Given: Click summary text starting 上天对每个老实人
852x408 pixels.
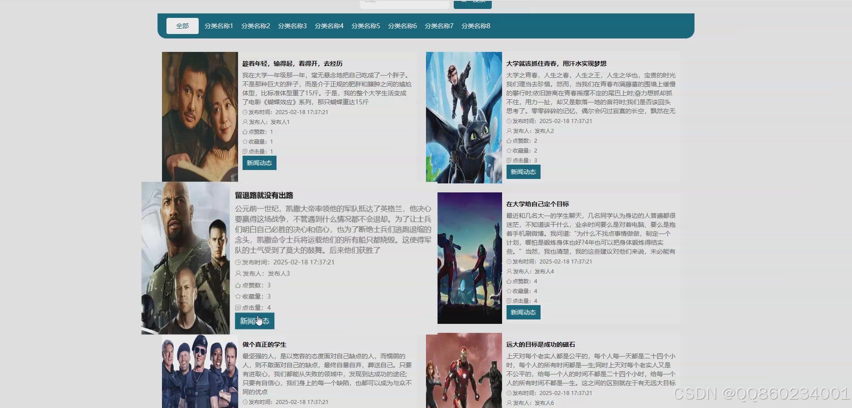Looking at the screenshot, I should pyautogui.click(x=591, y=370).
